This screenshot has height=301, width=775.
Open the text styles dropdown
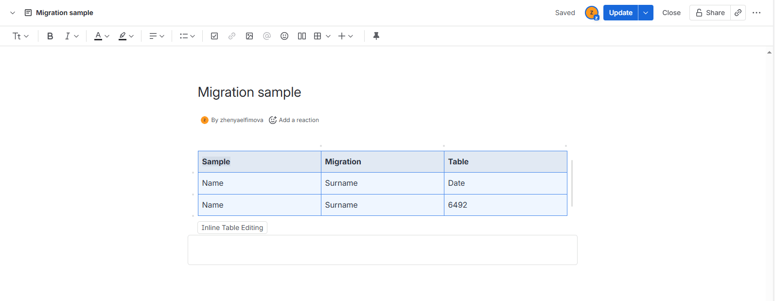[20, 35]
